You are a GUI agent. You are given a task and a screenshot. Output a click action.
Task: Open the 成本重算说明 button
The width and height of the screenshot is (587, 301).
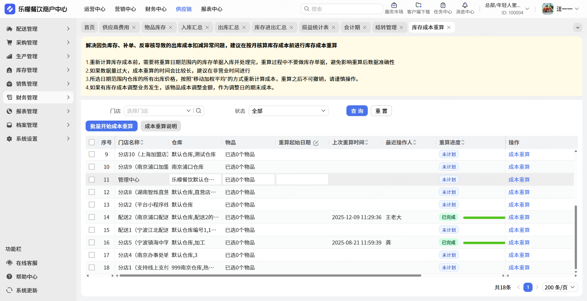point(161,126)
